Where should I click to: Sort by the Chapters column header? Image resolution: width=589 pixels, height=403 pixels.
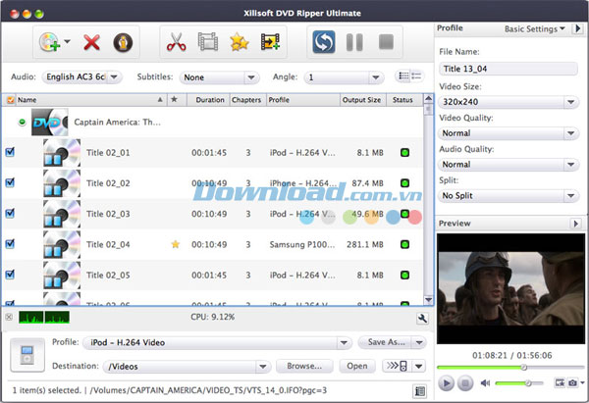(x=246, y=100)
